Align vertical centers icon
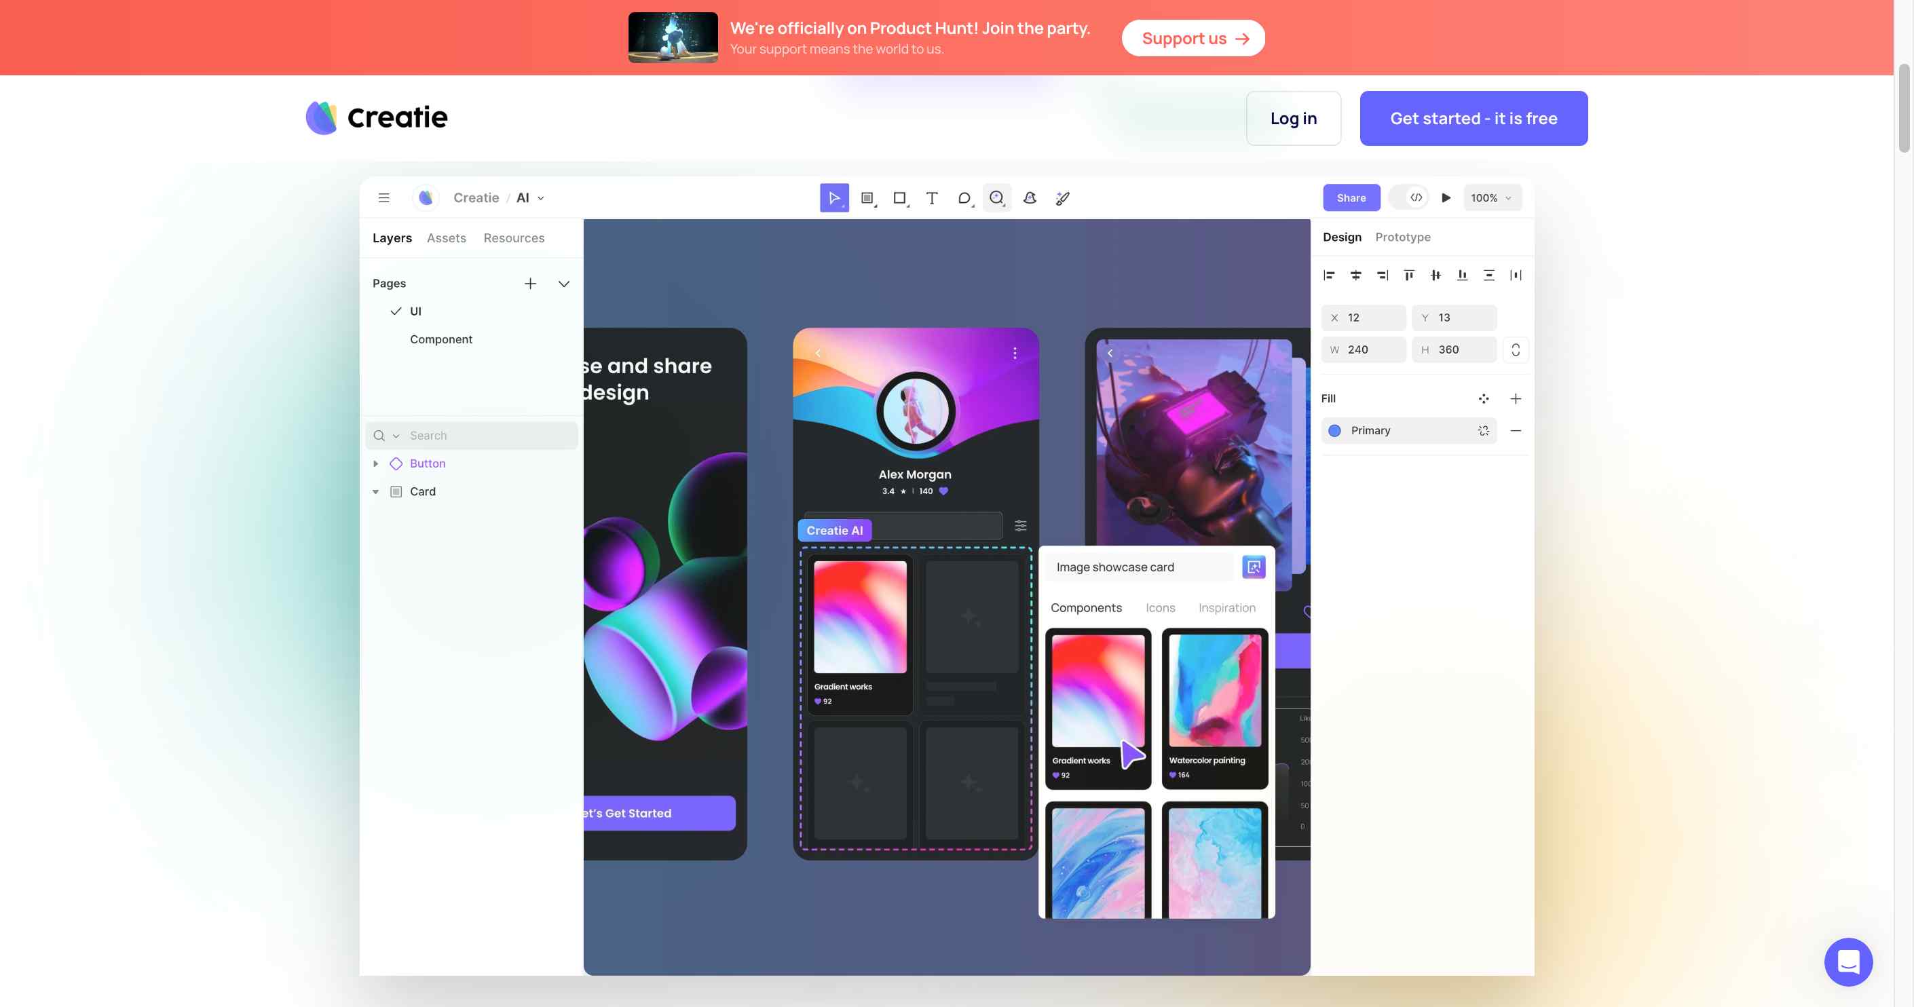 [x=1435, y=275]
